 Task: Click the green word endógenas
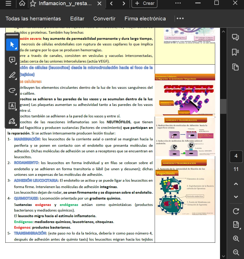[x=69, y=205]
